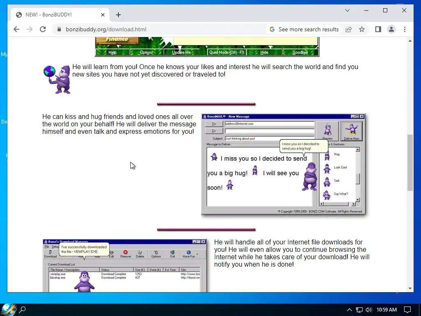Click the Hug gesture icon
The height and width of the screenshot is (316, 421).
click(327, 156)
